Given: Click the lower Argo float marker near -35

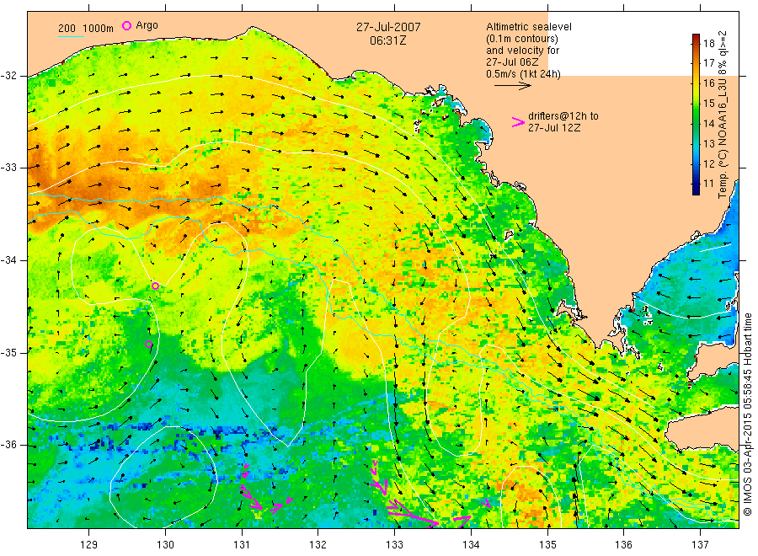Looking at the screenshot, I should (x=149, y=345).
